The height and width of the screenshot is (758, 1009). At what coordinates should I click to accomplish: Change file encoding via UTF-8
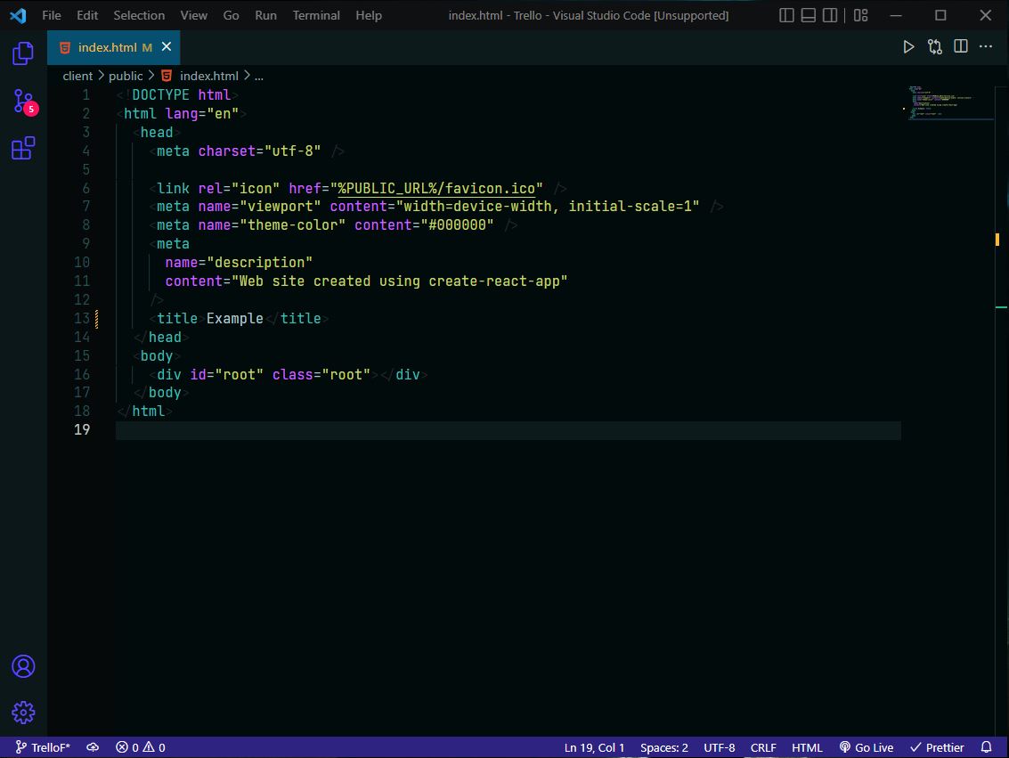click(x=719, y=747)
